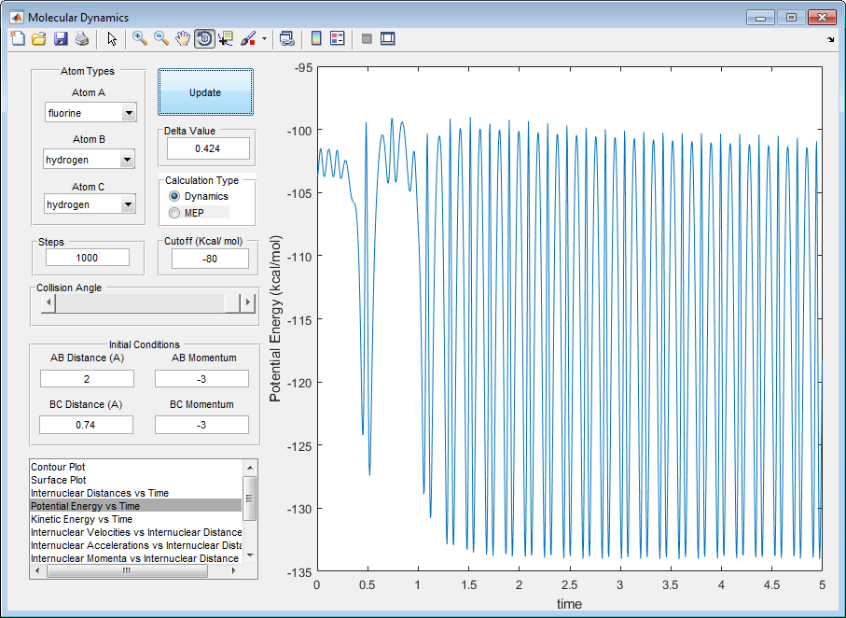Save figure using the floppy disk icon

pos(61,39)
